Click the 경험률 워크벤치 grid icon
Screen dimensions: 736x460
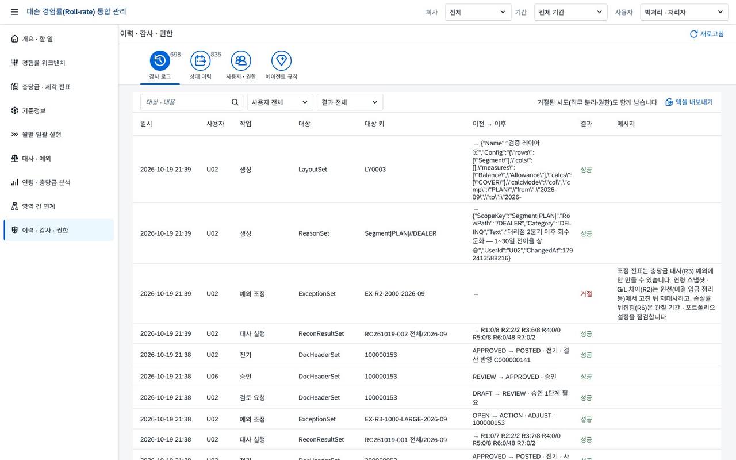[14, 63]
